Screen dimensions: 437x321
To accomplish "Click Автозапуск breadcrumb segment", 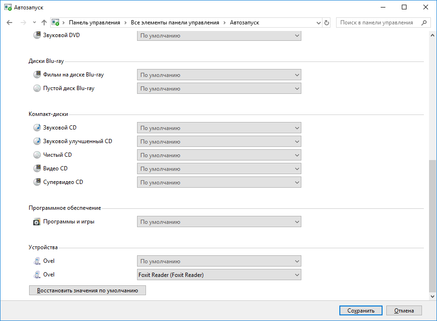I will coord(245,23).
